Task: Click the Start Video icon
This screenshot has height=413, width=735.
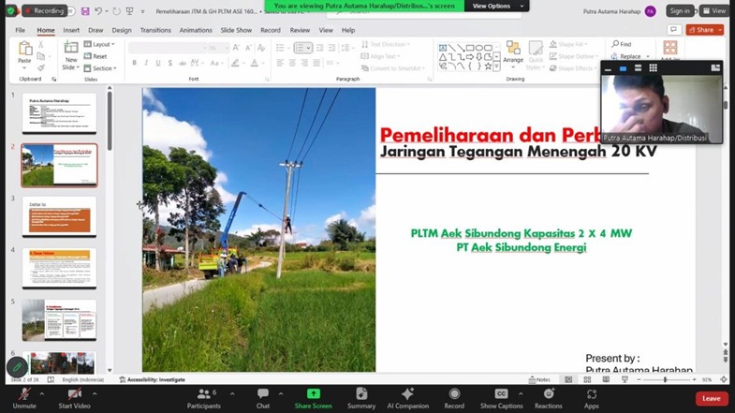Action: pyautogui.click(x=74, y=393)
